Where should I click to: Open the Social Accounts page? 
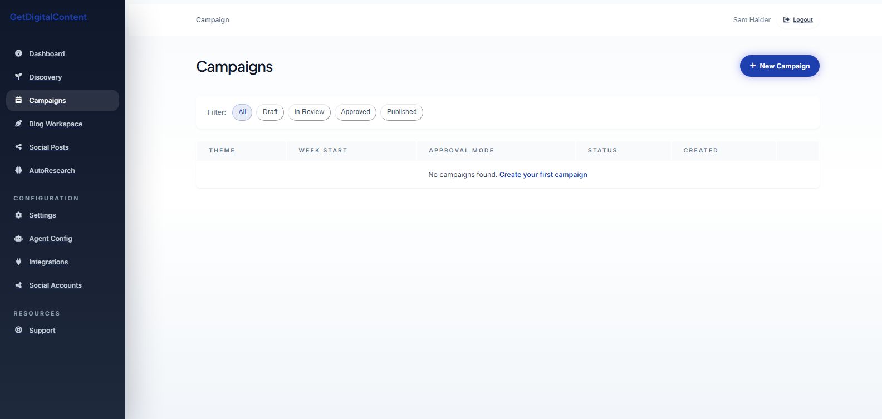point(62,285)
